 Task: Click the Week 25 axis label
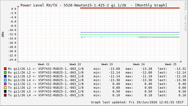point(171,64)
